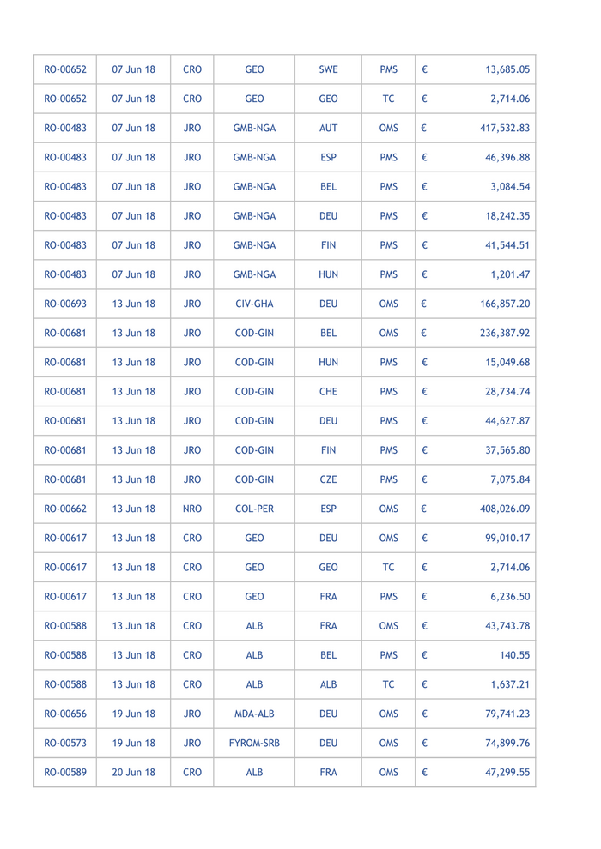Click reference number RO-00662
601x849 pixels.
pos(65,509)
